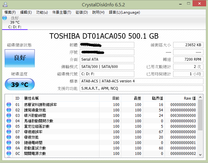208x163 pixels.
Task: Click the 磁碟機代號 C: D: F: field
Action: pyautogui.click(x=107, y=74)
